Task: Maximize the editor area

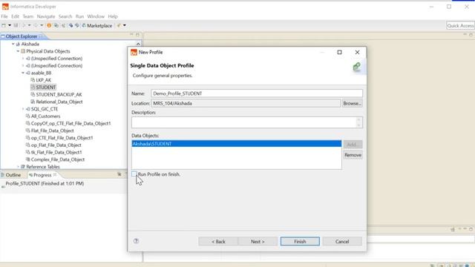Action: tap(471, 35)
